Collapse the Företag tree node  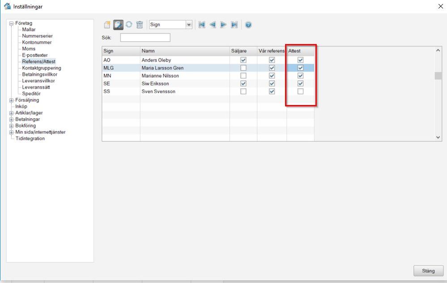point(11,24)
